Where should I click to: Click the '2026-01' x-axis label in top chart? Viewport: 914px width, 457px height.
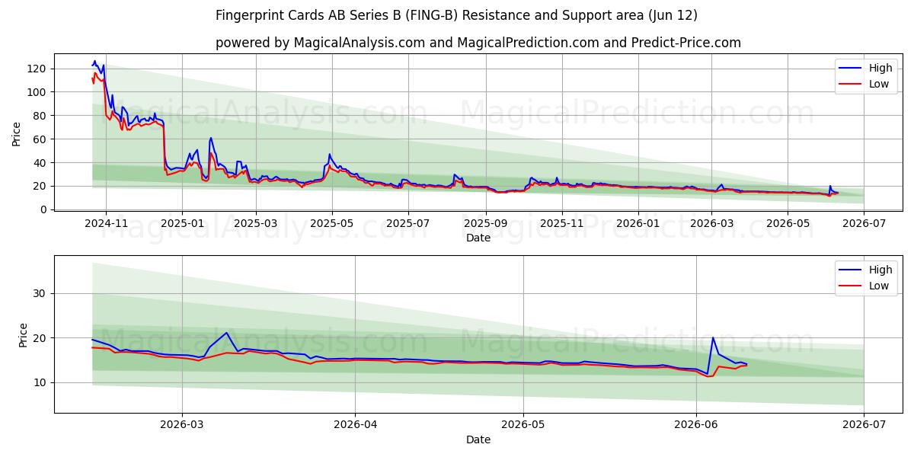638,224
